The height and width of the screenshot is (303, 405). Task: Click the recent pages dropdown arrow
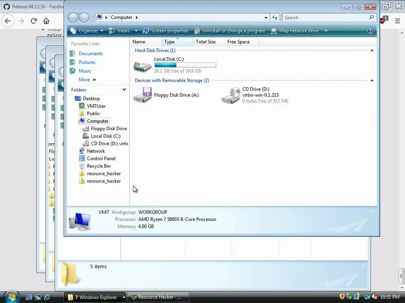[92, 17]
